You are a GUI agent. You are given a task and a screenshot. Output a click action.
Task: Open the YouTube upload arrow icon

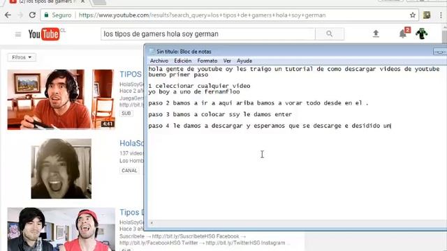pos(376,34)
